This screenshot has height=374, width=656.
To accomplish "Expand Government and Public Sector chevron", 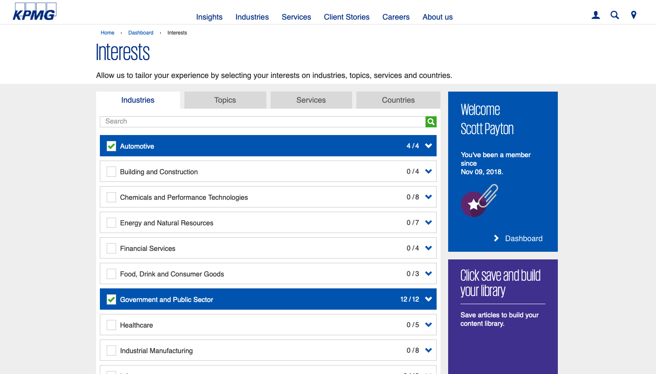I will (429, 299).
